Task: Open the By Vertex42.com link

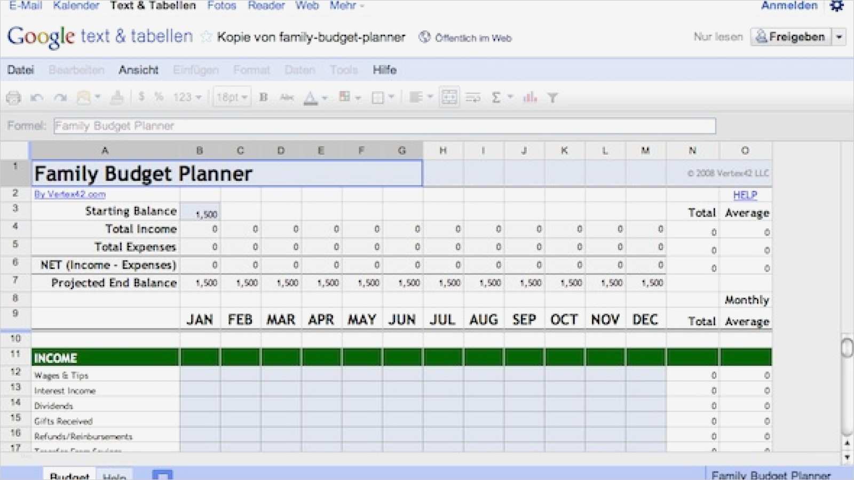Action: pyautogui.click(x=70, y=194)
